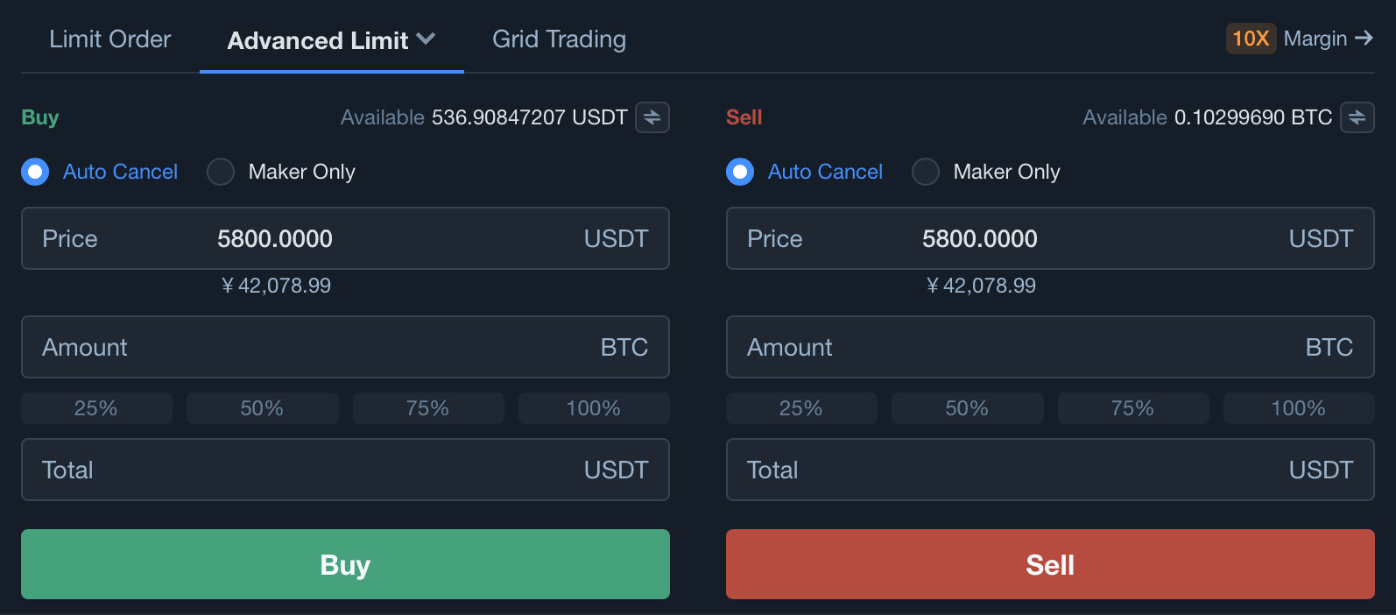Select 75% in the Sell panel
The height and width of the screenshot is (615, 1396).
[1132, 408]
